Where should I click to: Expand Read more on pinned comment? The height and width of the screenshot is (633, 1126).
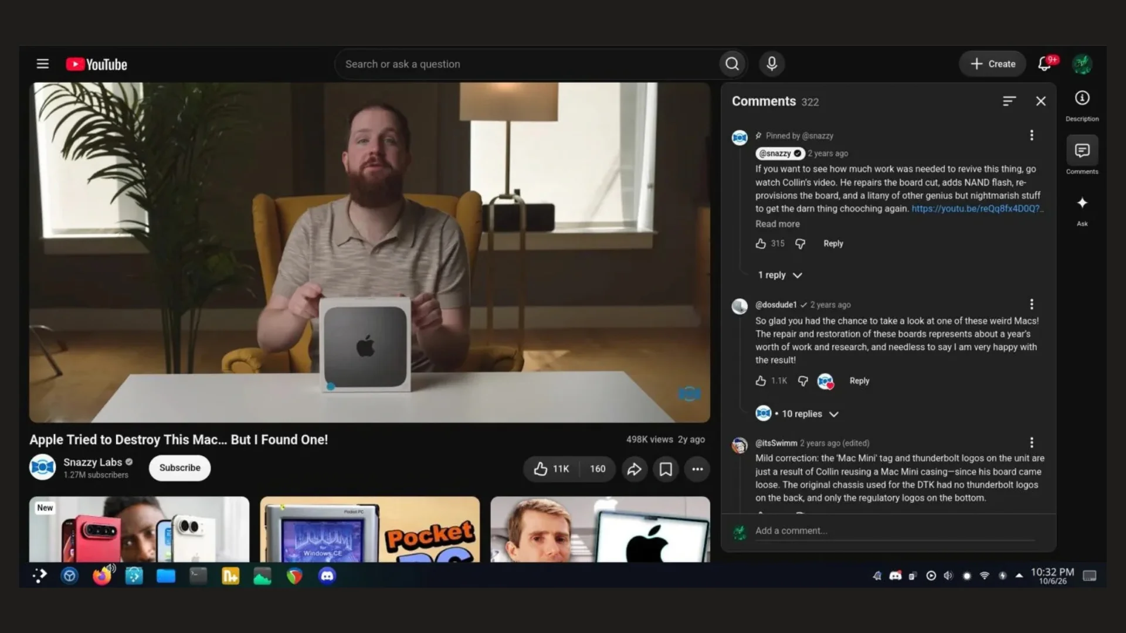pyautogui.click(x=777, y=224)
